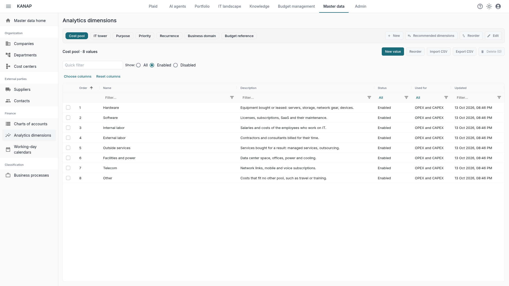509x286 pixels.
Task: Open the Used for column filter menu icon
Action: pyautogui.click(x=446, y=98)
